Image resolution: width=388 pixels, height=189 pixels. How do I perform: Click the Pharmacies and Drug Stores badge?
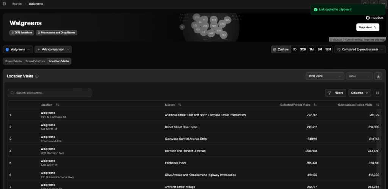click(56, 33)
